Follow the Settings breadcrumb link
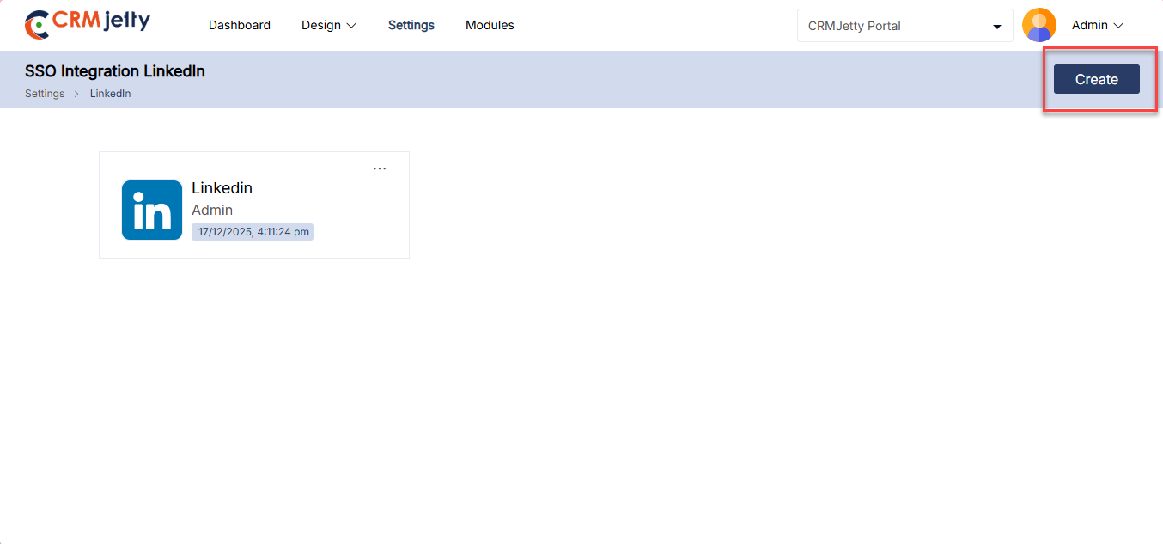Image resolution: width=1163 pixels, height=544 pixels. (x=45, y=94)
